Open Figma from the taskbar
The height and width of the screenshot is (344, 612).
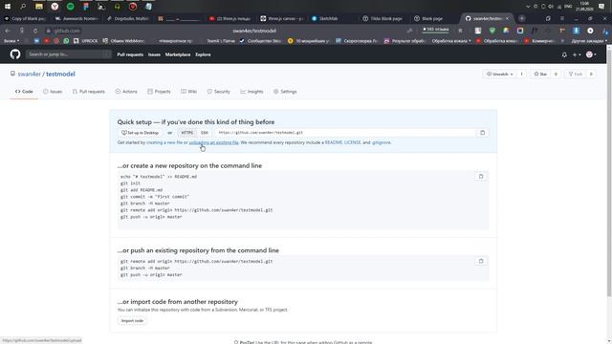[x=86, y=7]
